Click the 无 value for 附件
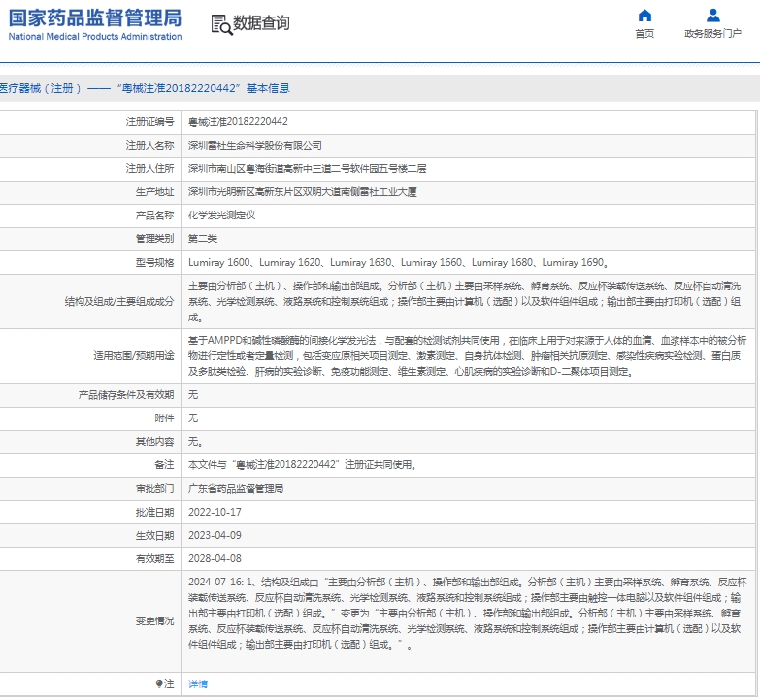760x700 pixels. 193,417
